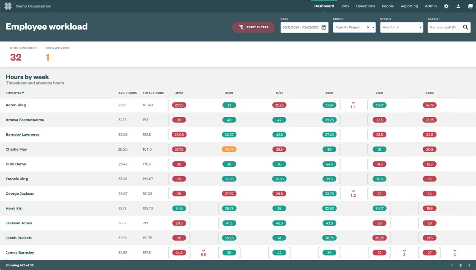Click the Name or staff ID search field
Image resolution: width=476 pixels, height=270 pixels.
(443, 27)
